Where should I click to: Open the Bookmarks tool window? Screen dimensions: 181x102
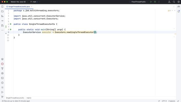[x=2, y=7]
